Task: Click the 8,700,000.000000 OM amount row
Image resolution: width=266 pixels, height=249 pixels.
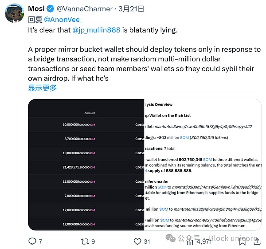Action: (x=79, y=139)
